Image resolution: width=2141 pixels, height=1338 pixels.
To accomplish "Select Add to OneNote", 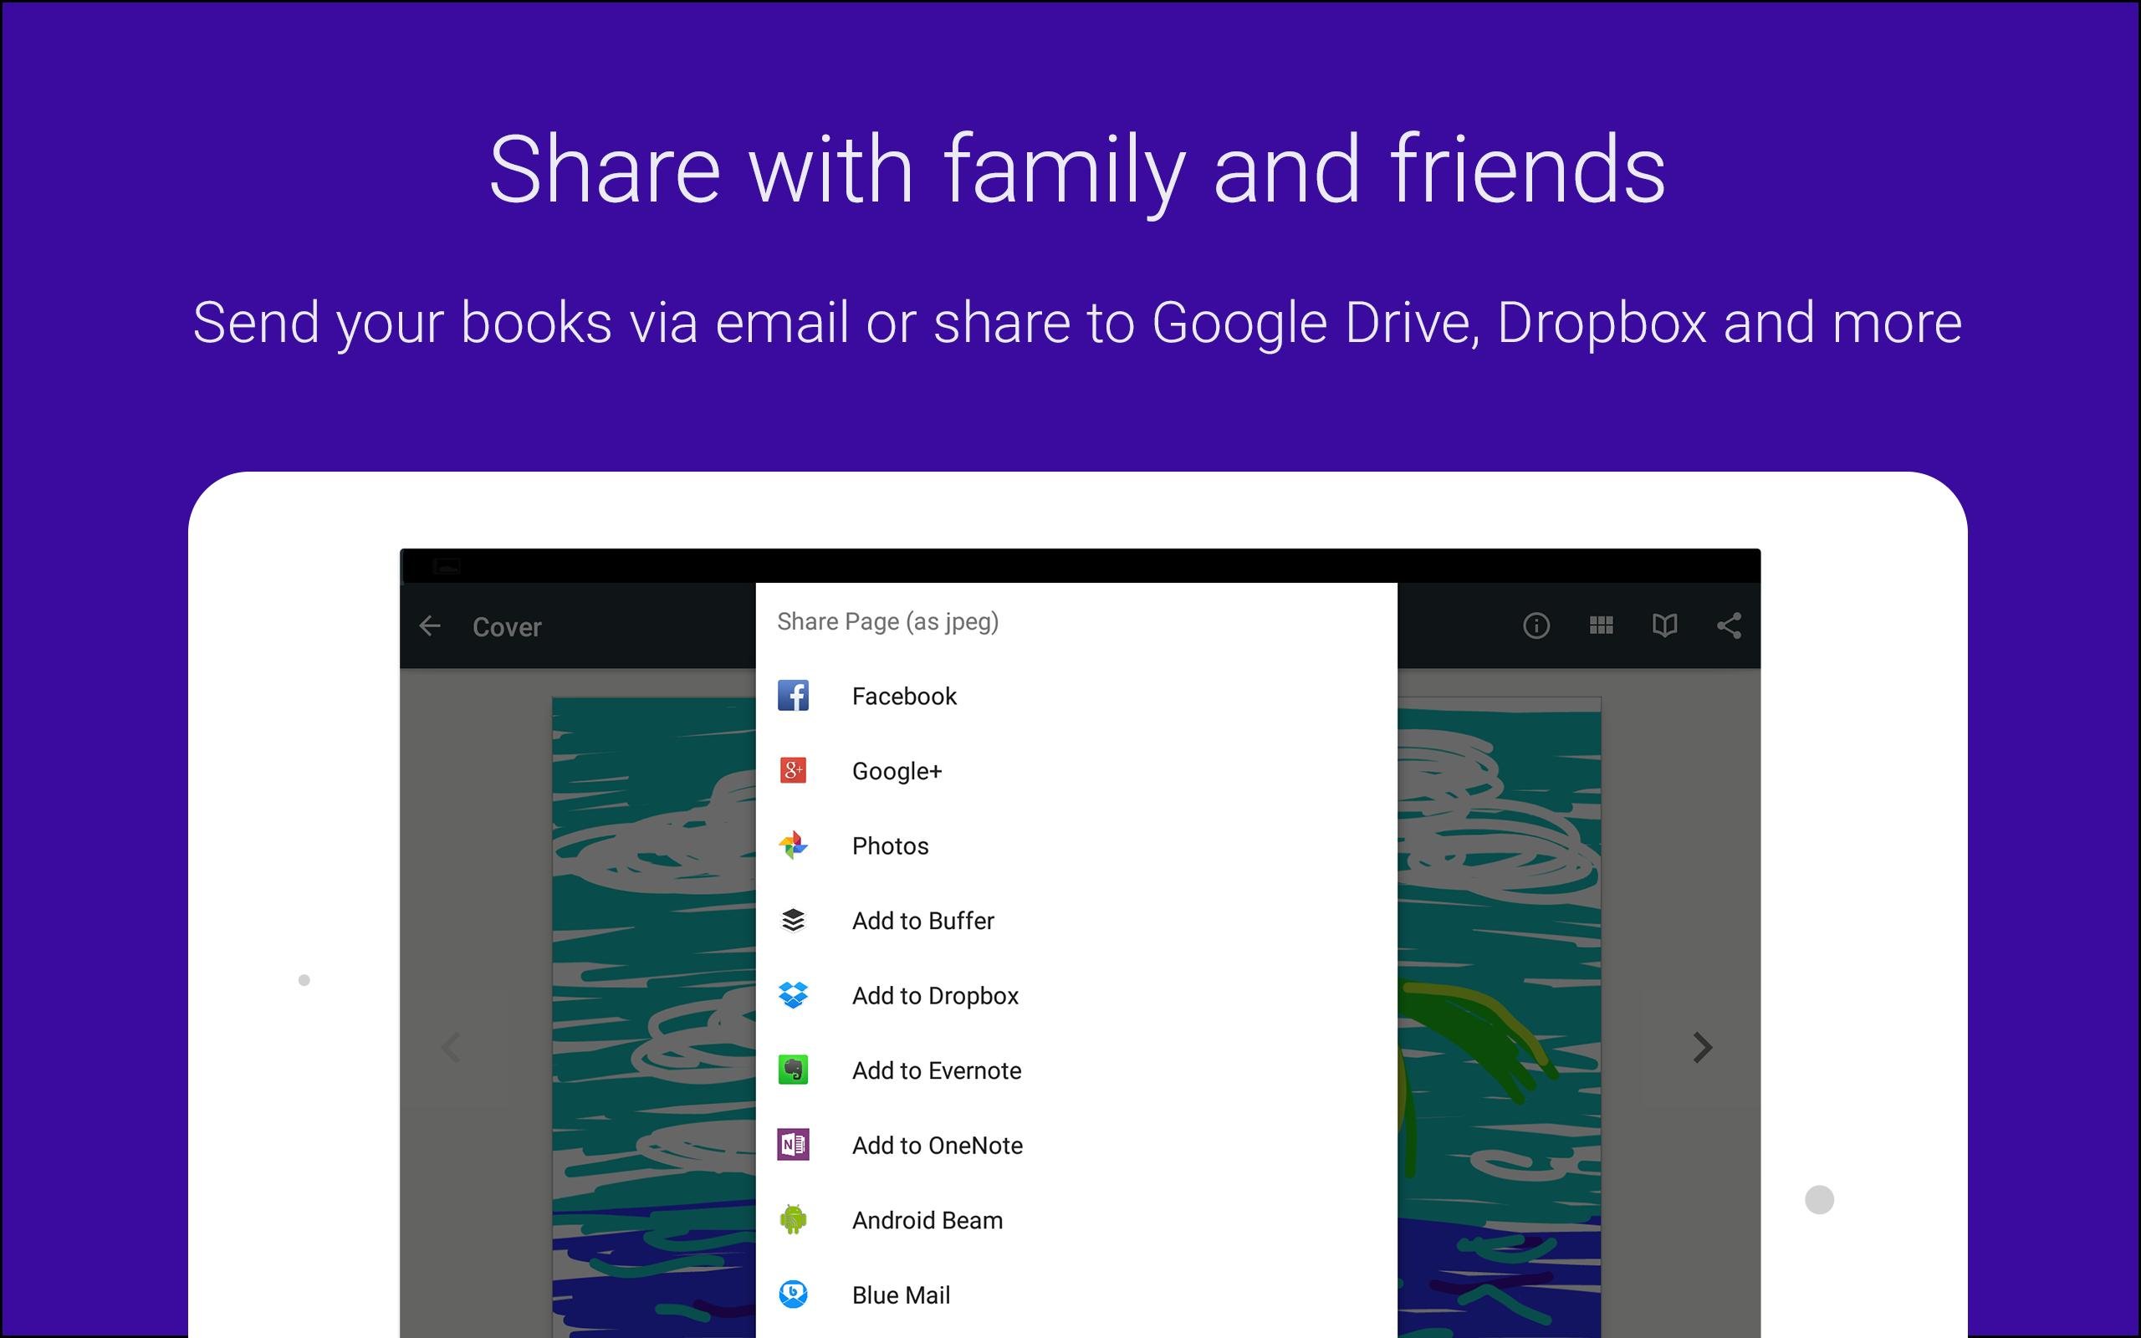I will coord(1076,1145).
